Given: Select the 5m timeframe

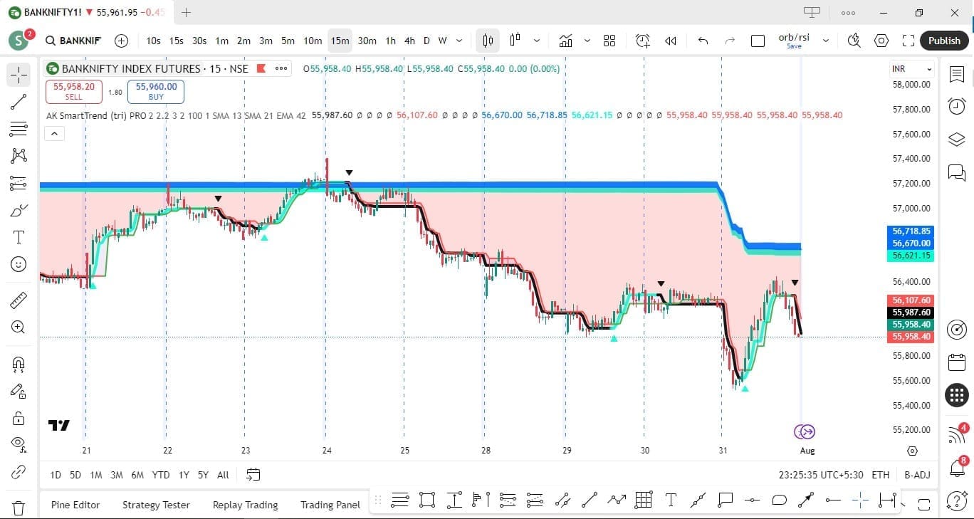Looking at the screenshot, I should pyautogui.click(x=288, y=41).
